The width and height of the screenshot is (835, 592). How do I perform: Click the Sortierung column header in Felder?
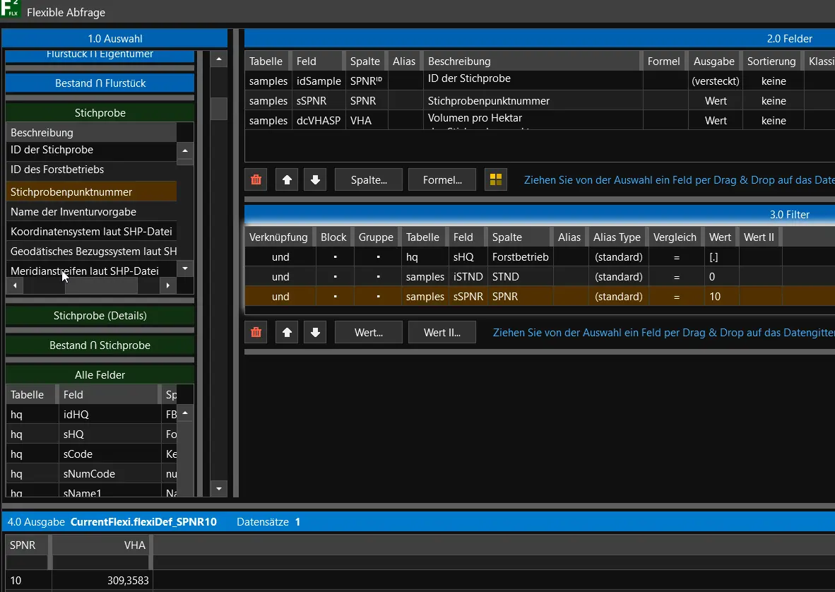click(771, 61)
